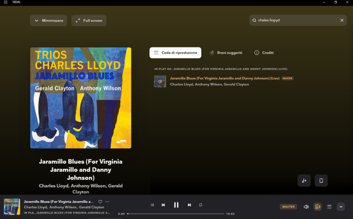This screenshot has height=219, width=353.
Task: Clear the search field text
Action: [x=342, y=20]
